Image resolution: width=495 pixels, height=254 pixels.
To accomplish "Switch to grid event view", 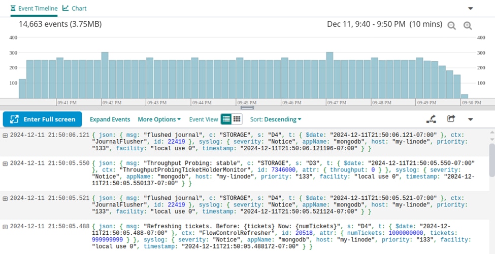I will [237, 119].
